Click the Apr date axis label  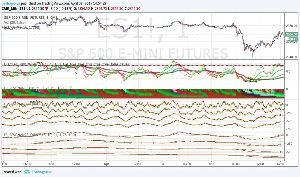[x=106, y=164]
